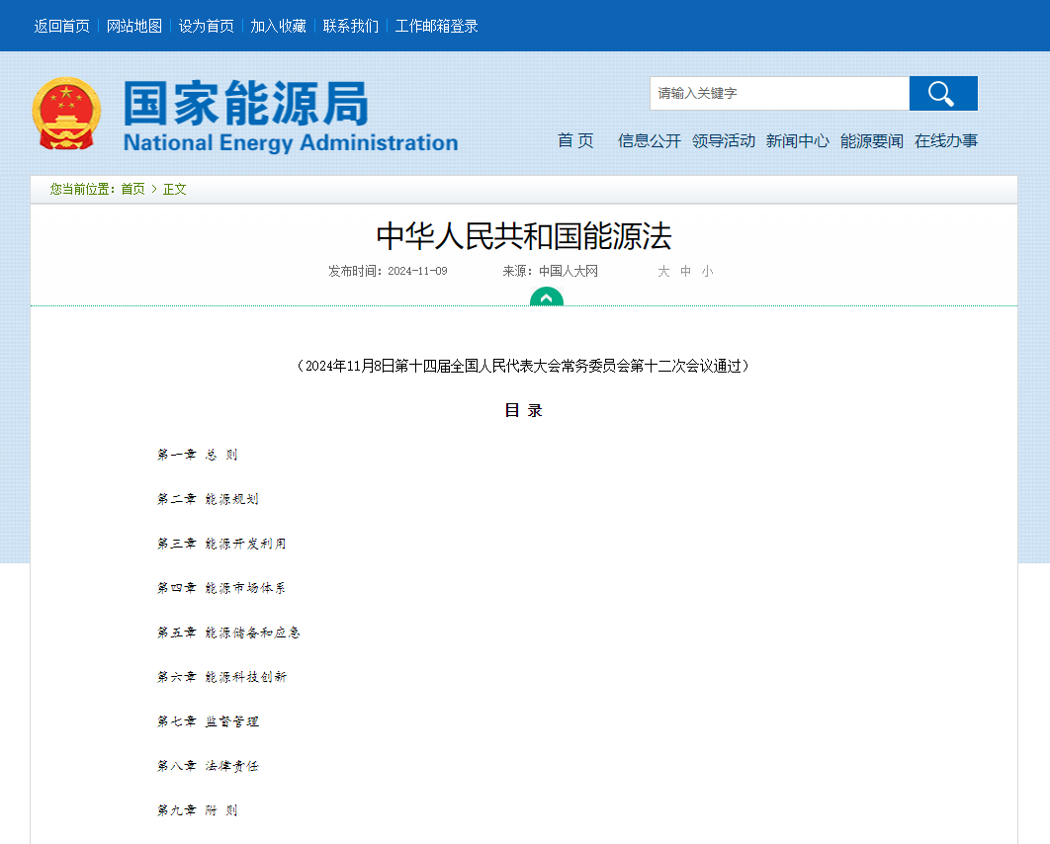Select 第八章 法律责任 entry
Viewport: 1050px width, 844px height.
pyautogui.click(x=209, y=766)
